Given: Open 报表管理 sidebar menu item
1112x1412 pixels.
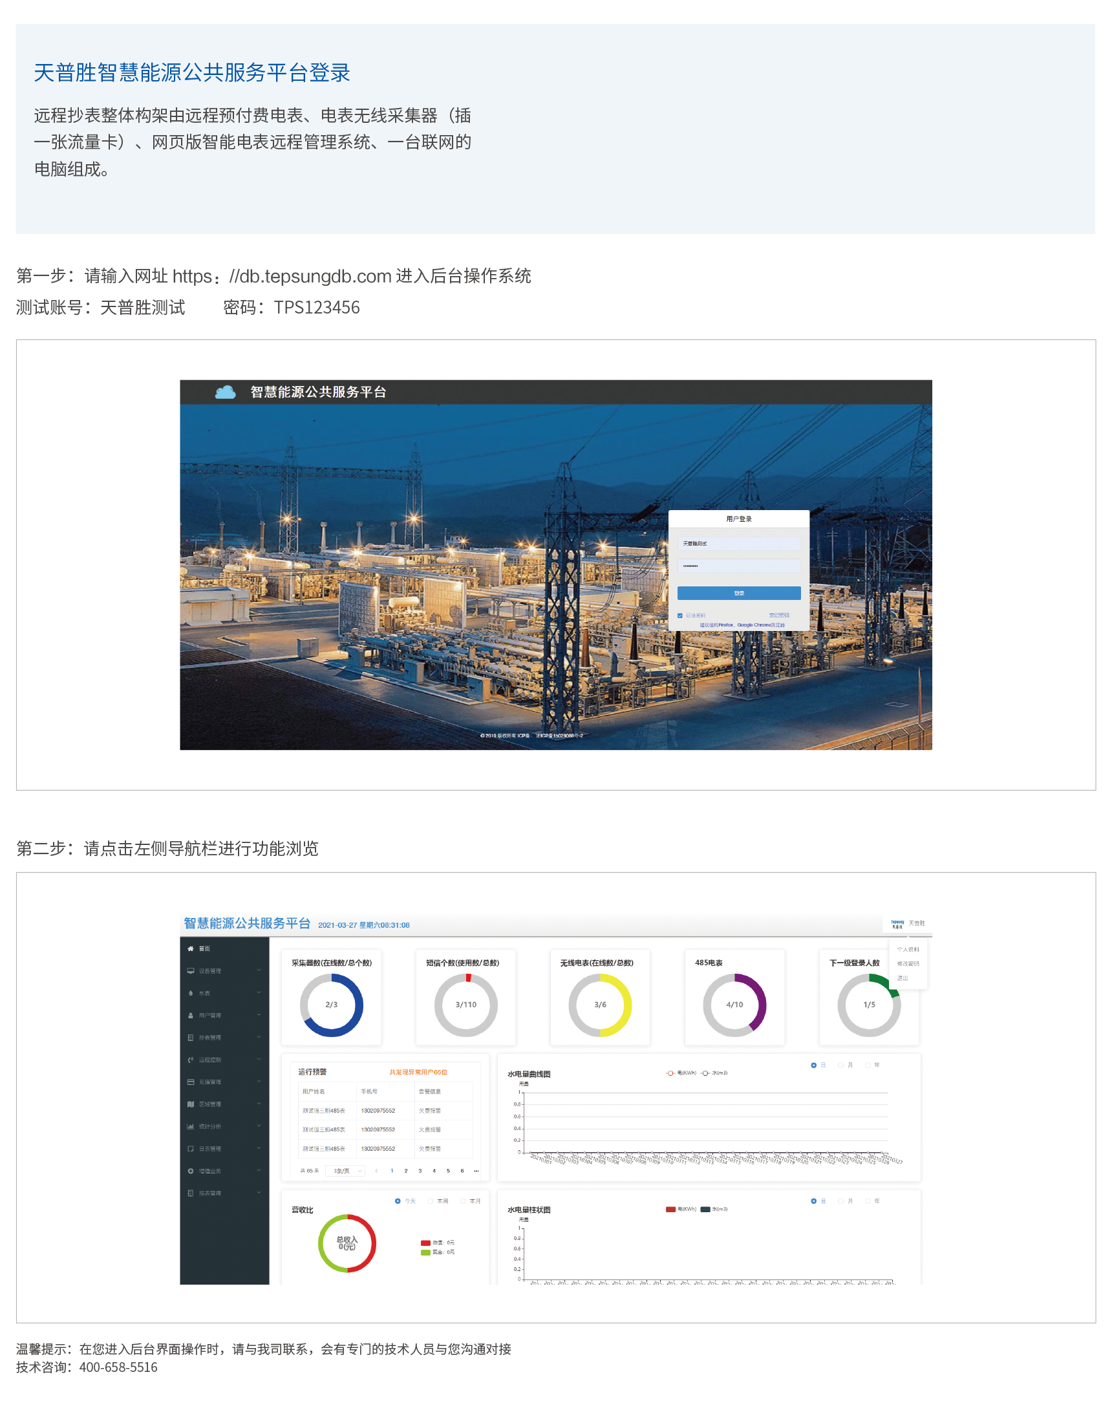Looking at the screenshot, I should click(x=224, y=1193).
